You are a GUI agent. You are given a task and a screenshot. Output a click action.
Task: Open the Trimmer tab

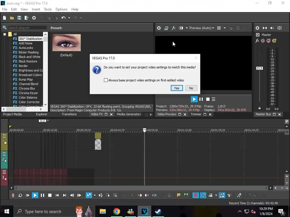196,114
